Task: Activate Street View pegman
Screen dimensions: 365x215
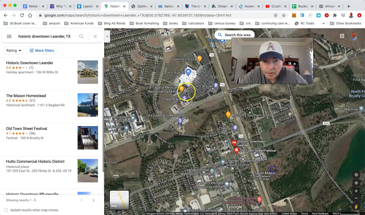Action: click(x=356, y=207)
